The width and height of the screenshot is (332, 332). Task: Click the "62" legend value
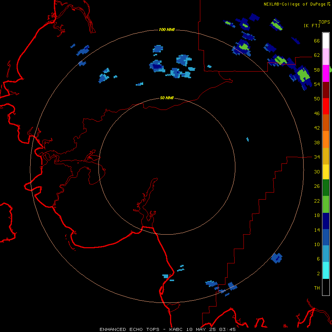pyautogui.click(x=317, y=55)
